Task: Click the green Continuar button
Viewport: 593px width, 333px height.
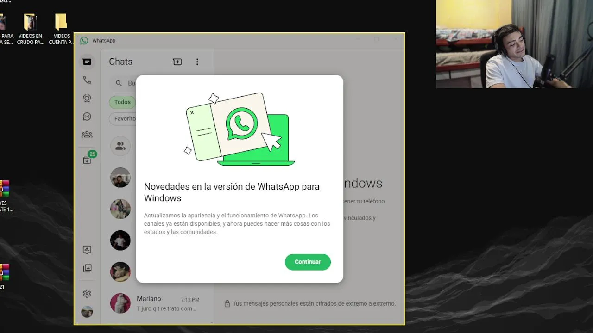Action: coord(308,262)
